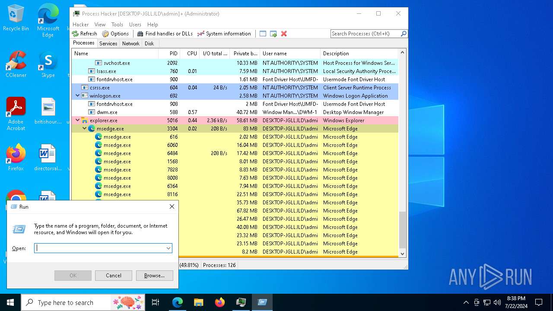Screen dimensions: 553x311
Task: Click the find window and thread icon
Action: [273, 34]
